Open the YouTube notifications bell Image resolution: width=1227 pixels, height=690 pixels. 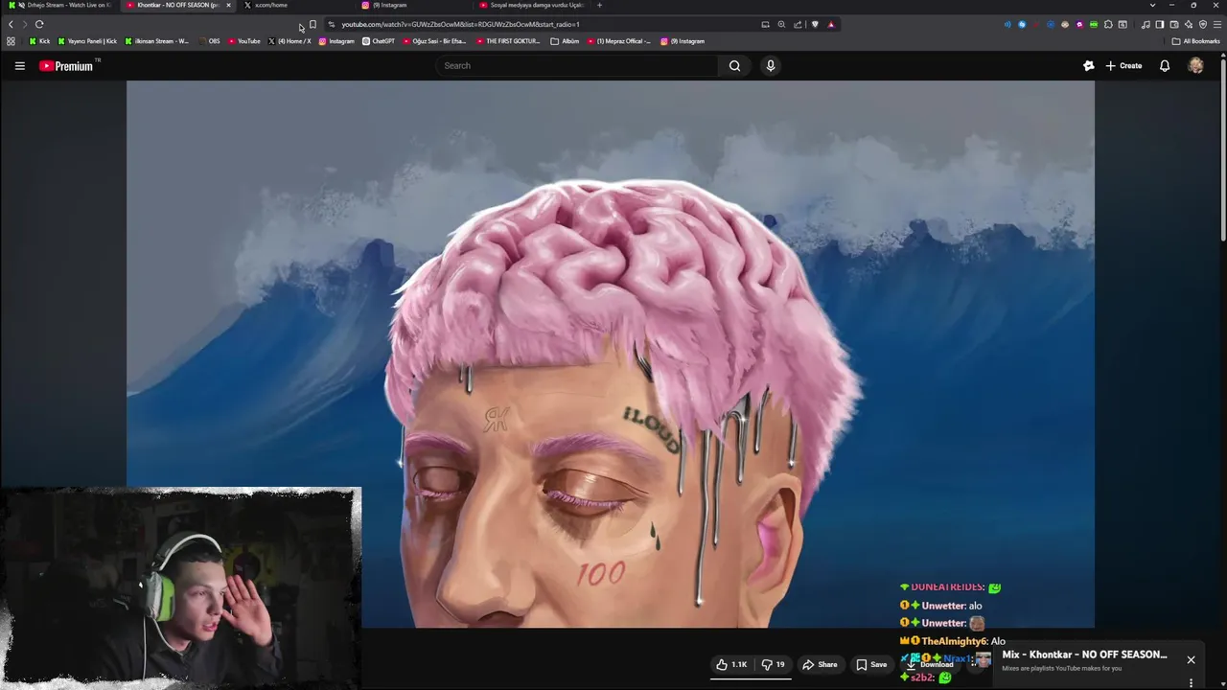1165,66
